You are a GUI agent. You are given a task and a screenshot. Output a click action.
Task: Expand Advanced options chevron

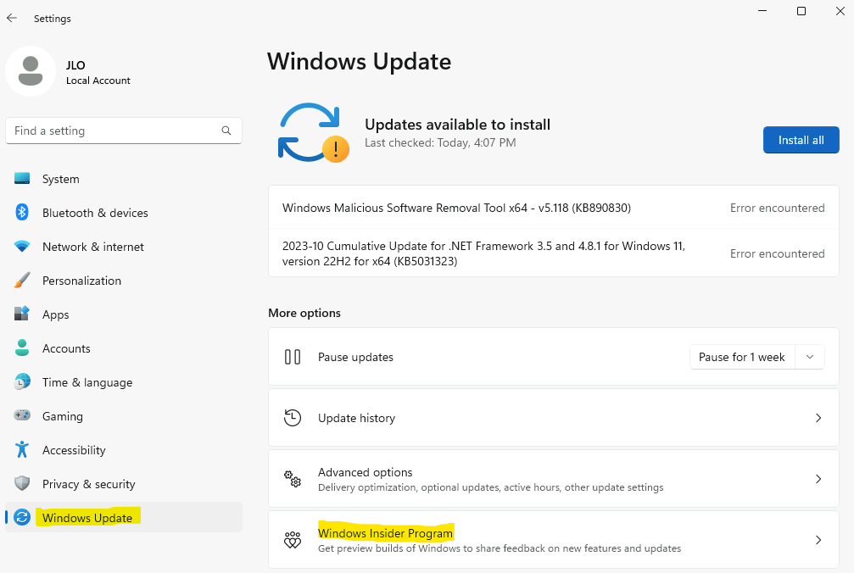818,479
